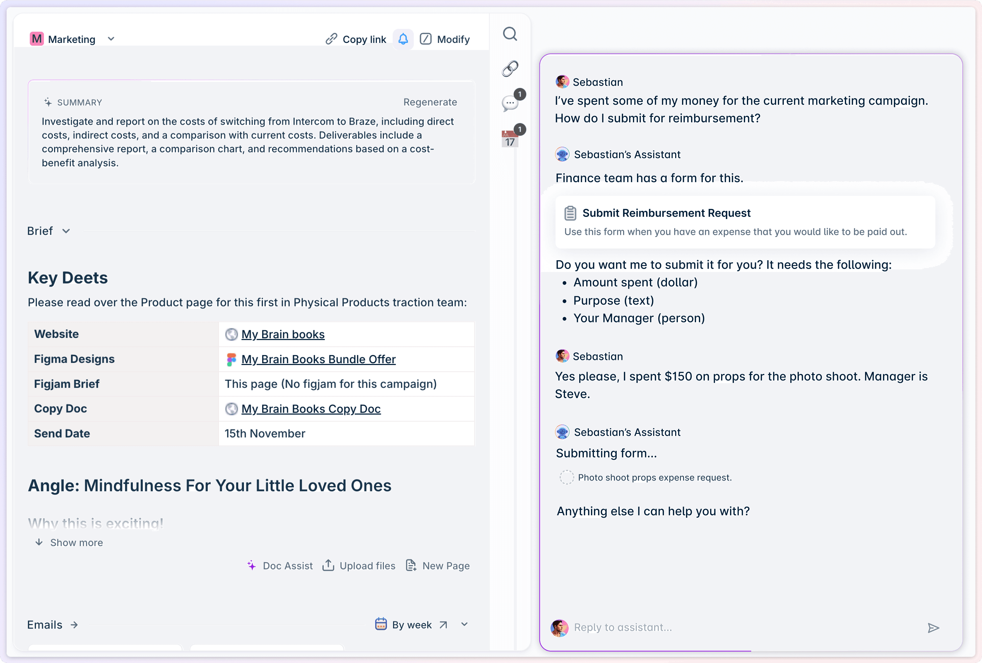Open search with the magnifier icon
Image resolution: width=982 pixels, height=663 pixels.
click(x=510, y=34)
